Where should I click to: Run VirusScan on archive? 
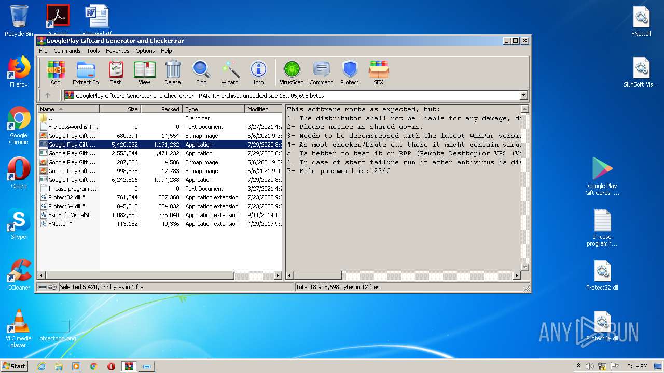click(292, 73)
